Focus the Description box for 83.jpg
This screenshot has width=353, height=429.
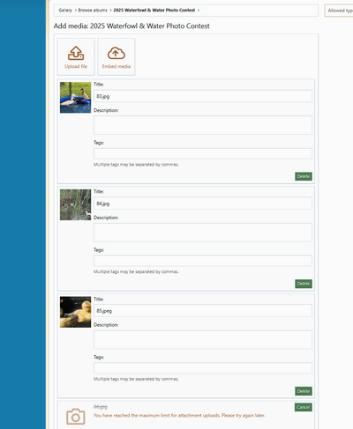tap(203, 125)
